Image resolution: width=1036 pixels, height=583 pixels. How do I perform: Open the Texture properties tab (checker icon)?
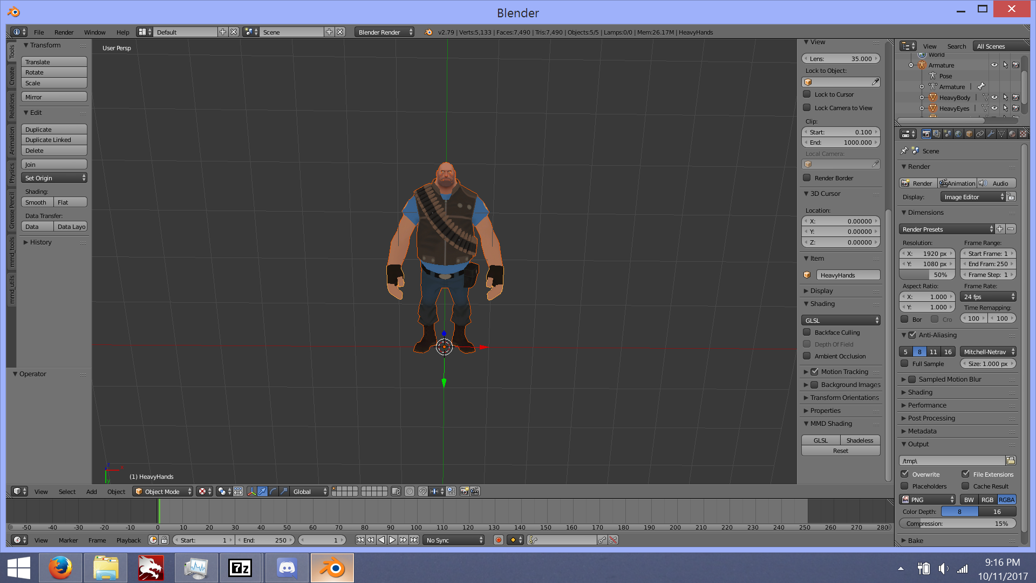[1023, 134]
